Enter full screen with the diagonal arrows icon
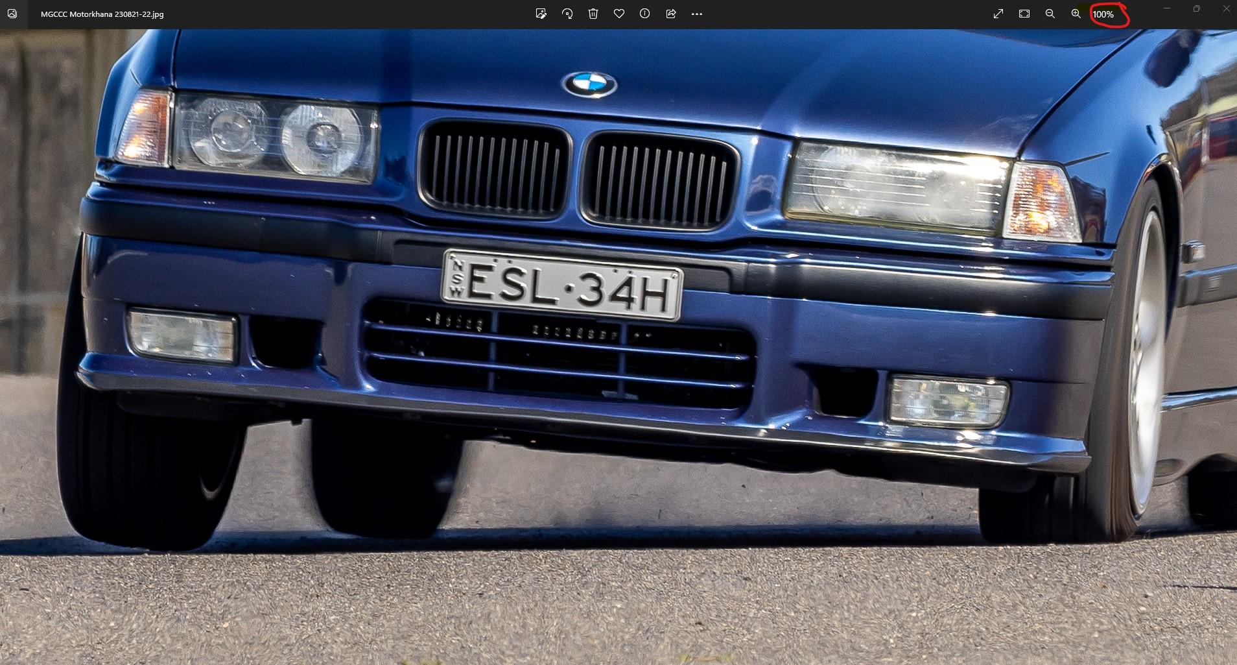 pyautogui.click(x=998, y=14)
